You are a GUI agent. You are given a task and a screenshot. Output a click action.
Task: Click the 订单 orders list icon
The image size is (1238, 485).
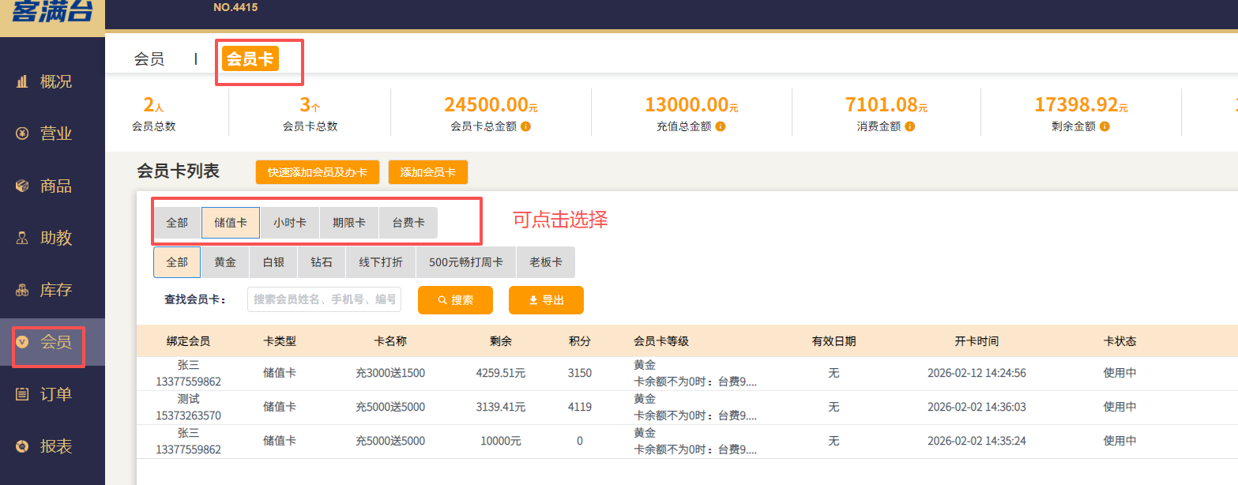pos(22,394)
